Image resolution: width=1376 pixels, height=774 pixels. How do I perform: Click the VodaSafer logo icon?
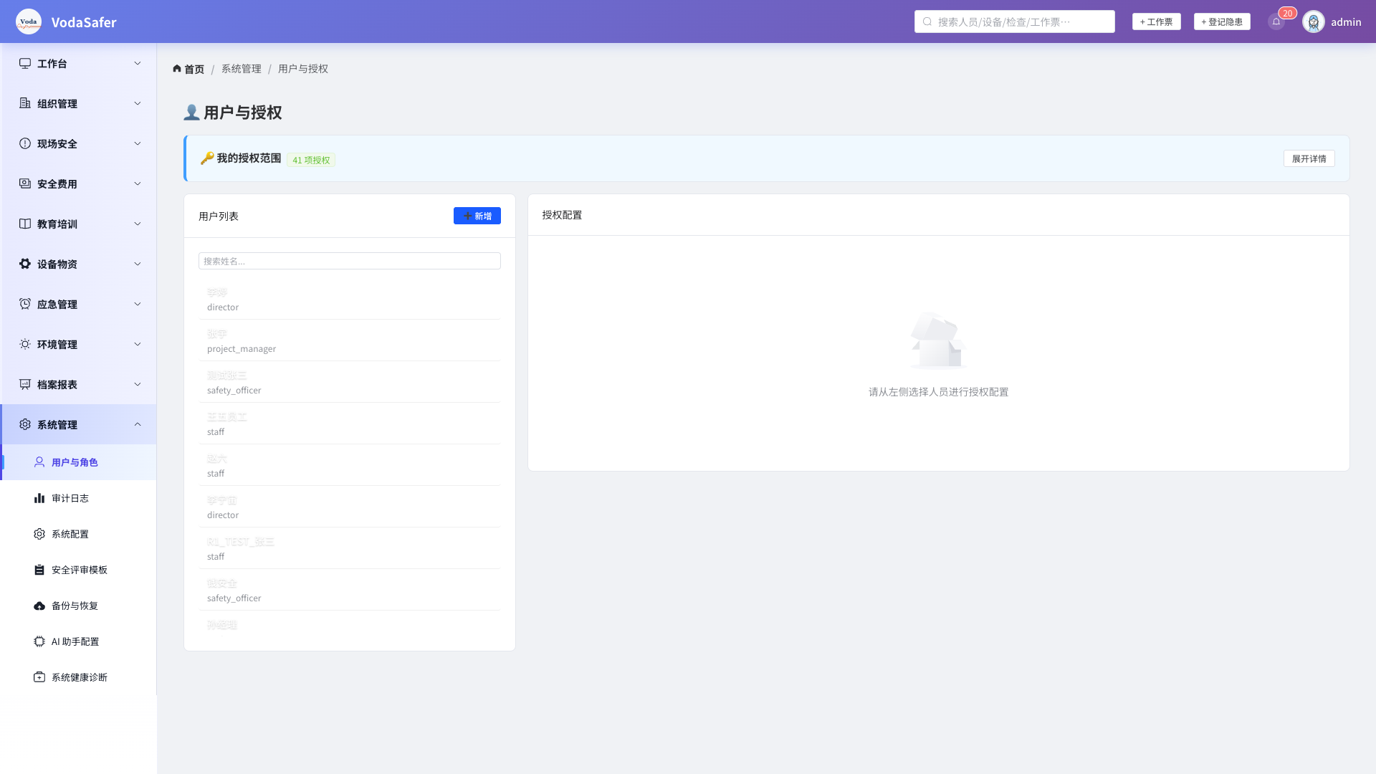(29, 21)
